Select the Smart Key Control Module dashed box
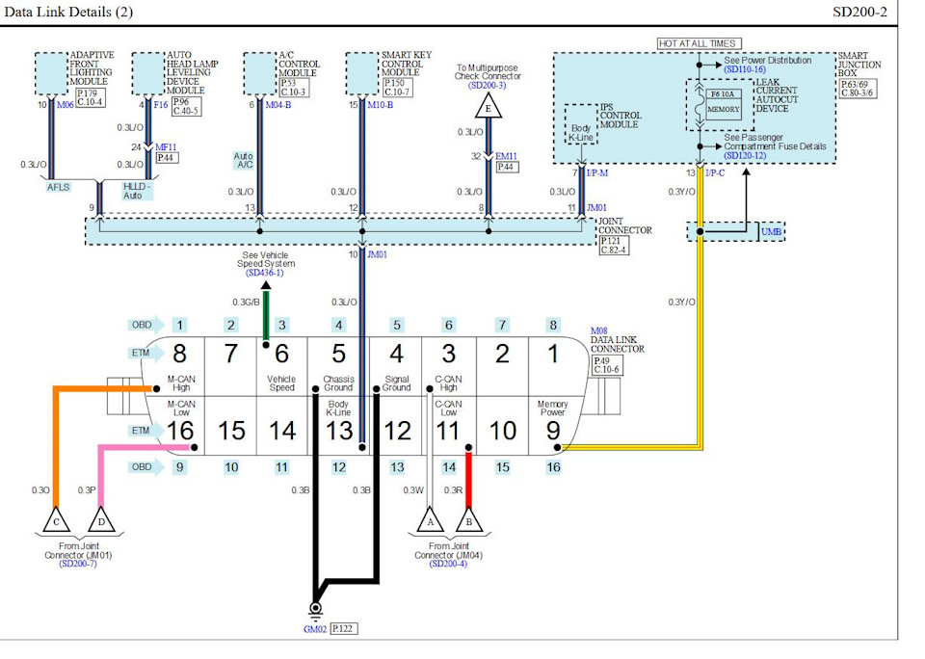This screenshot has height=659, width=925. [x=362, y=73]
